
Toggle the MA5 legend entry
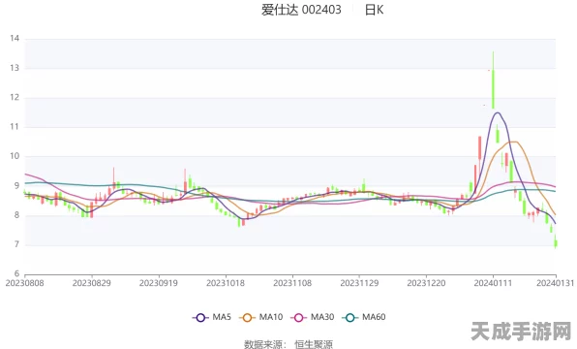tap(212, 317)
